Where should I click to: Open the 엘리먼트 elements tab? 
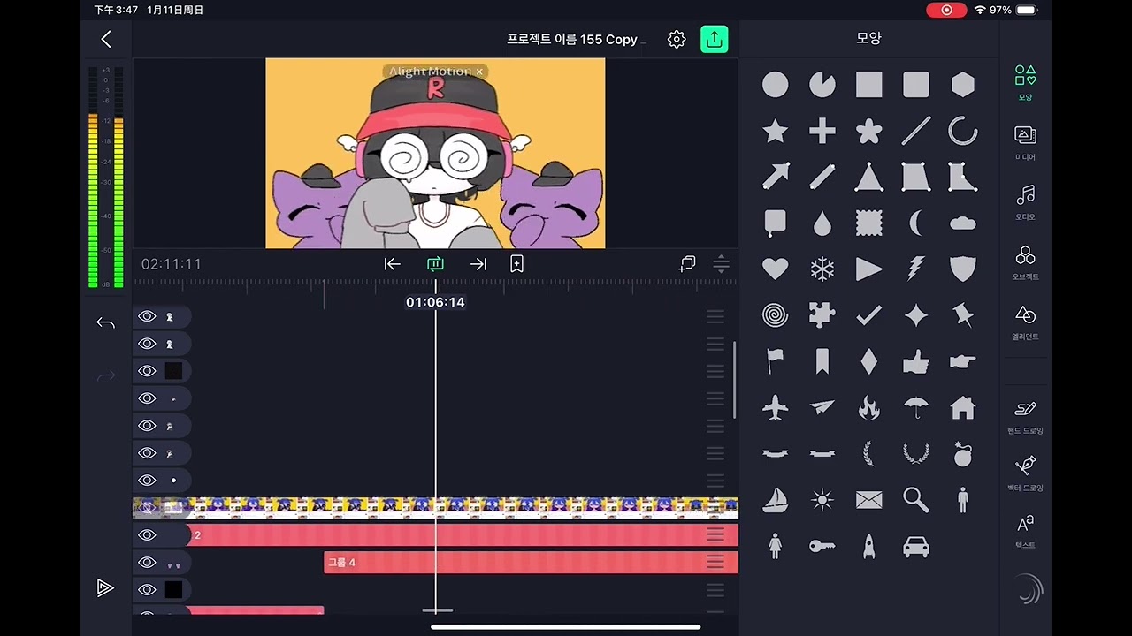coord(1025,322)
